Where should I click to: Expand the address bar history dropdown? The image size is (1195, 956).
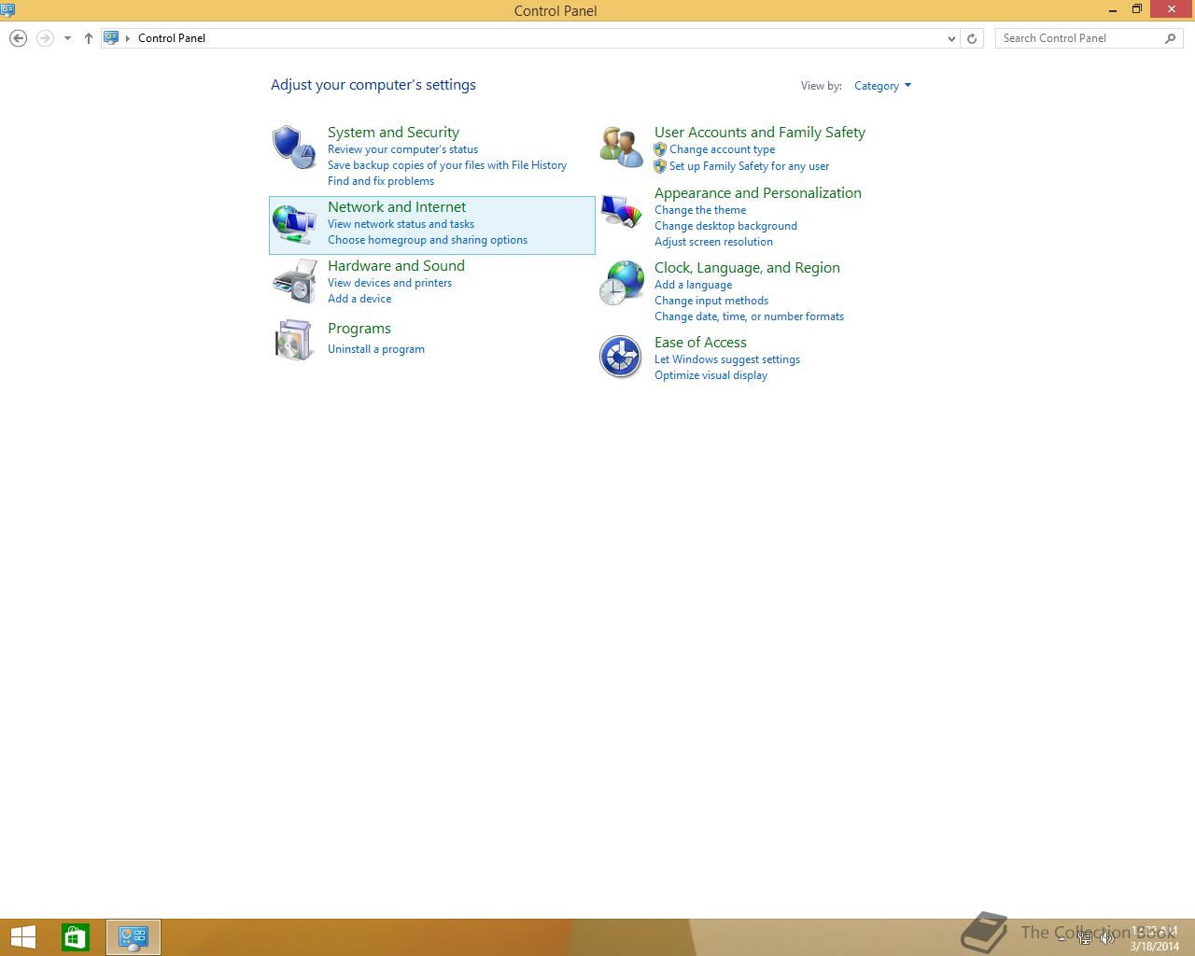tap(951, 38)
